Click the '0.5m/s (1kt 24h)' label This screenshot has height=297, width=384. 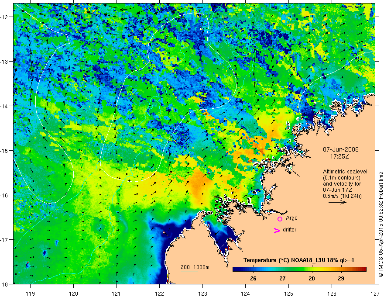coord(342,196)
